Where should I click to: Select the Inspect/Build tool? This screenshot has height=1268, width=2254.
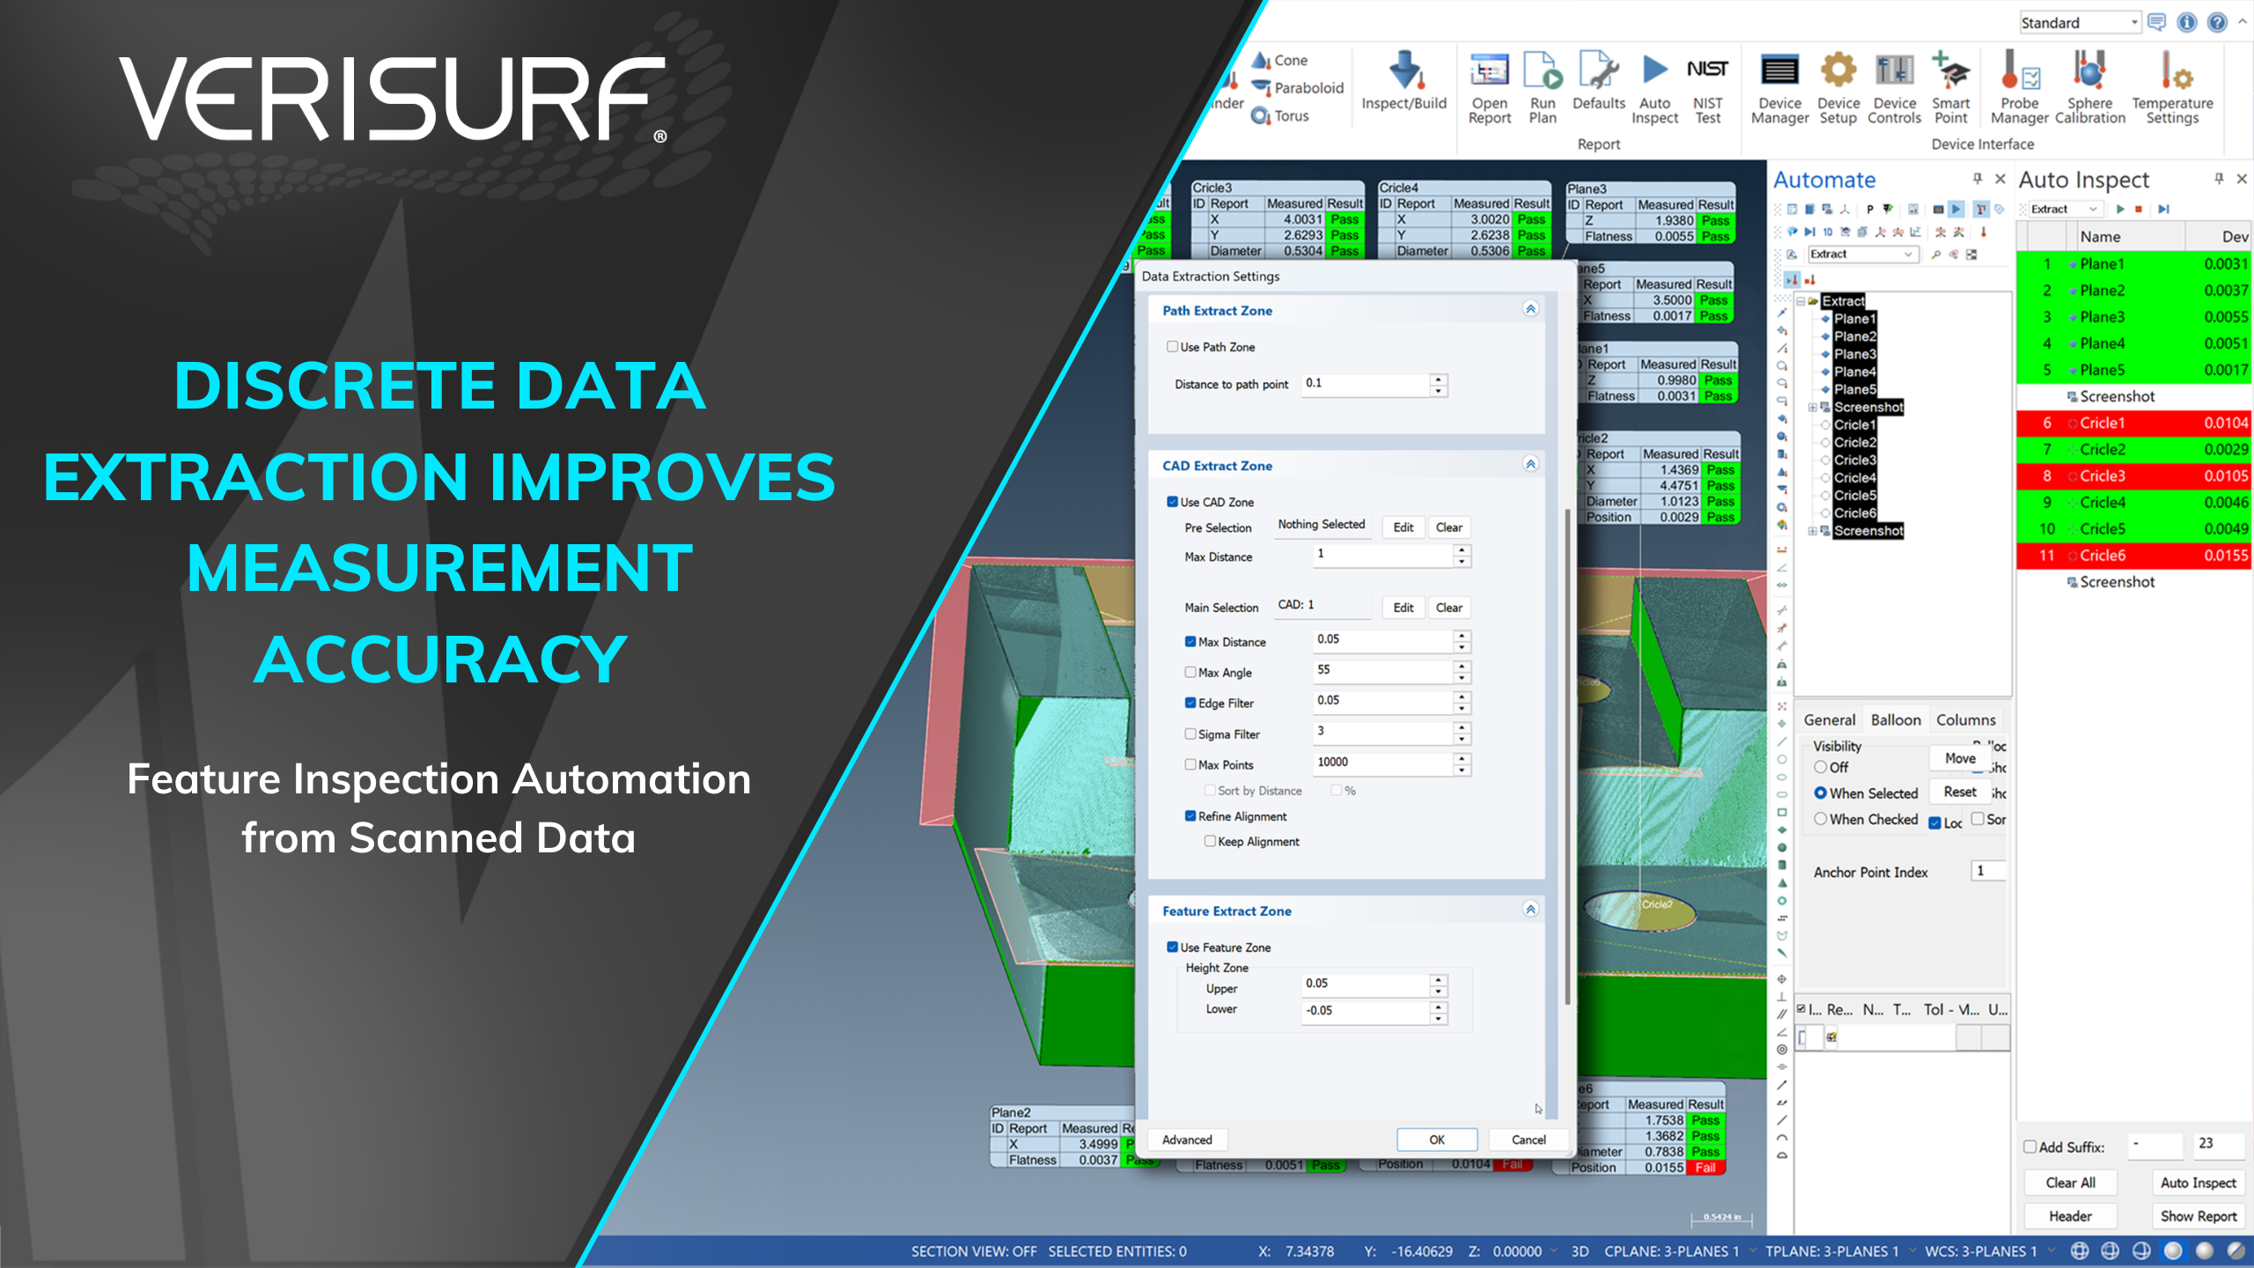click(1404, 81)
